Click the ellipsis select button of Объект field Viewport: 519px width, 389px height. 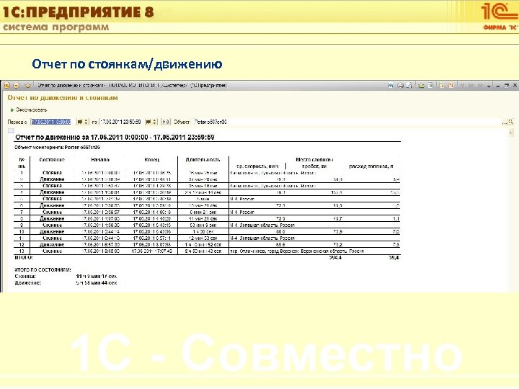[505, 122]
